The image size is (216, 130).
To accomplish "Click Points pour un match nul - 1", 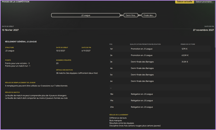I will point(18,66).
